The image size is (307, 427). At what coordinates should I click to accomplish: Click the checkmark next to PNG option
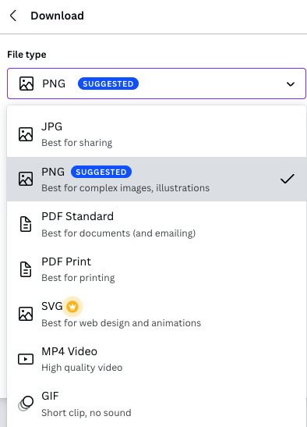point(288,179)
